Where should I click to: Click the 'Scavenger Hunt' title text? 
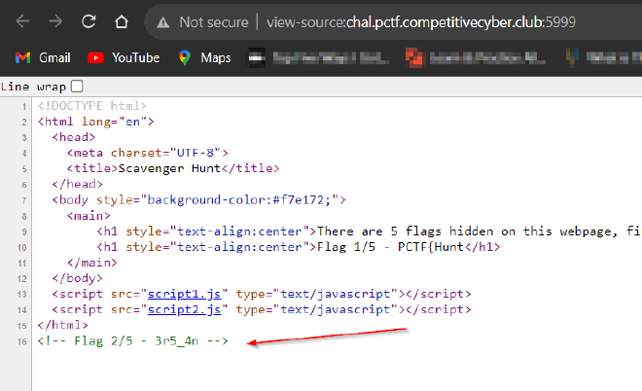tap(169, 168)
